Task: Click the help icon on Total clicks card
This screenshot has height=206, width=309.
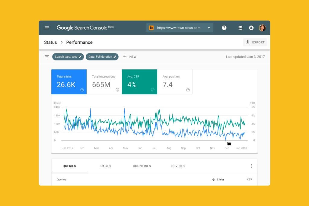Action: [x=82, y=90]
